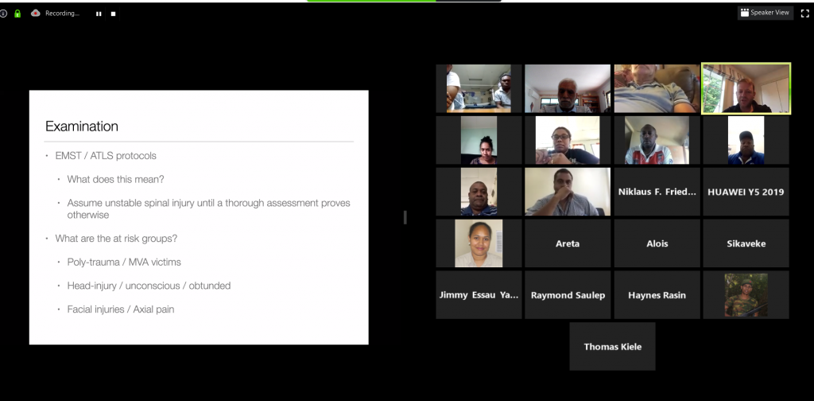Select Jimmy Essau Ya... participant tile
Viewport: 814px width, 401px height.
click(479, 295)
